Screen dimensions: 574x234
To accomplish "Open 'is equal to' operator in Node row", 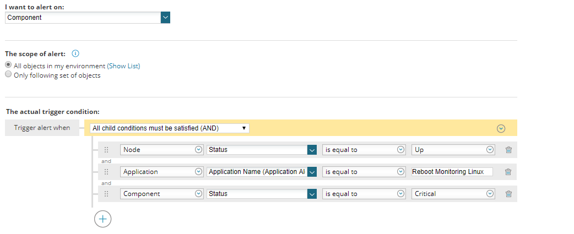I will point(364,150).
